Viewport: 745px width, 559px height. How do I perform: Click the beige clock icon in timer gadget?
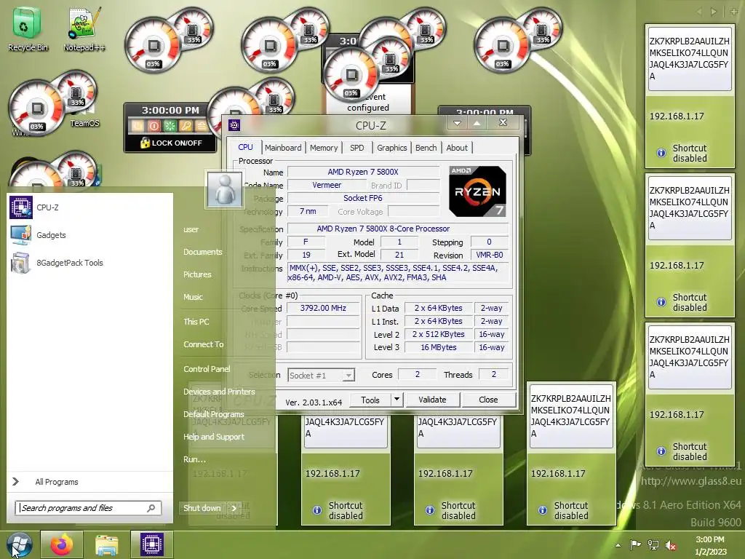tap(138, 126)
